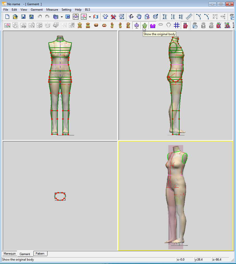Click the front view mannequin viewport

point(60,85)
